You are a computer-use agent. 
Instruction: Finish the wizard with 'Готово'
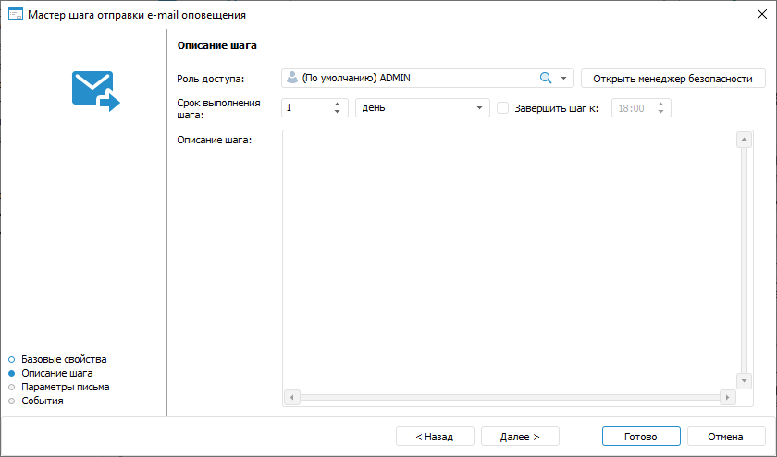click(640, 436)
